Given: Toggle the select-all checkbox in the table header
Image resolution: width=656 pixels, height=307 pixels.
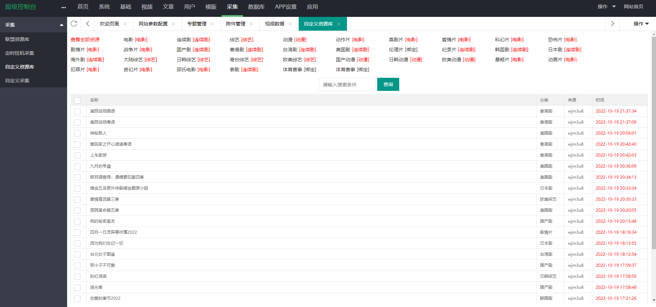Looking at the screenshot, I should (77, 100).
